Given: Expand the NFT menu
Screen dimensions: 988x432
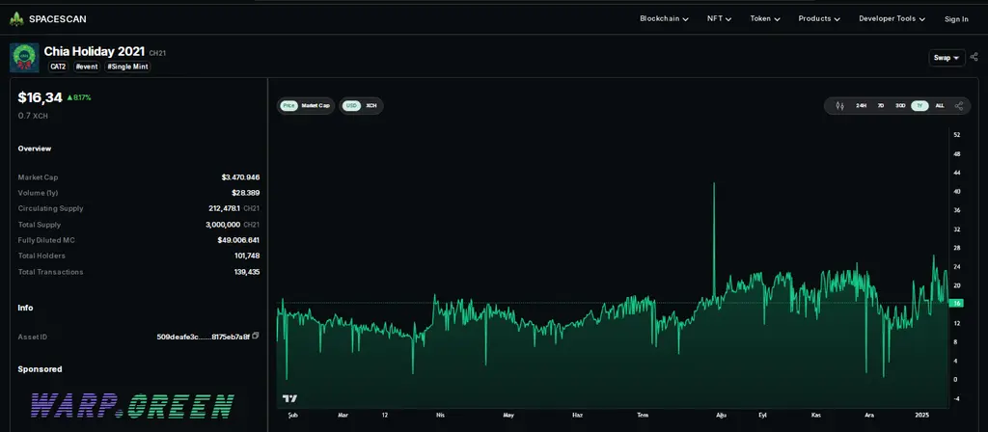Looking at the screenshot, I should pos(719,19).
